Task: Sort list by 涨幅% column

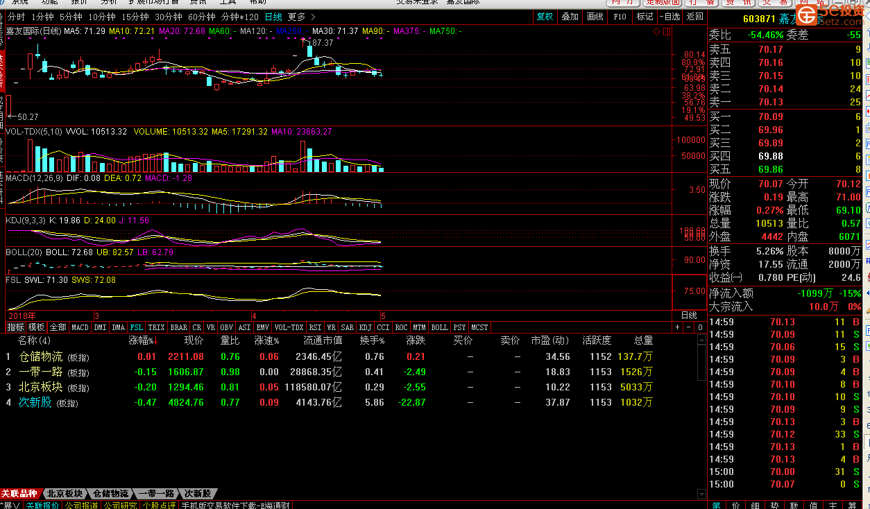Action: [144, 340]
